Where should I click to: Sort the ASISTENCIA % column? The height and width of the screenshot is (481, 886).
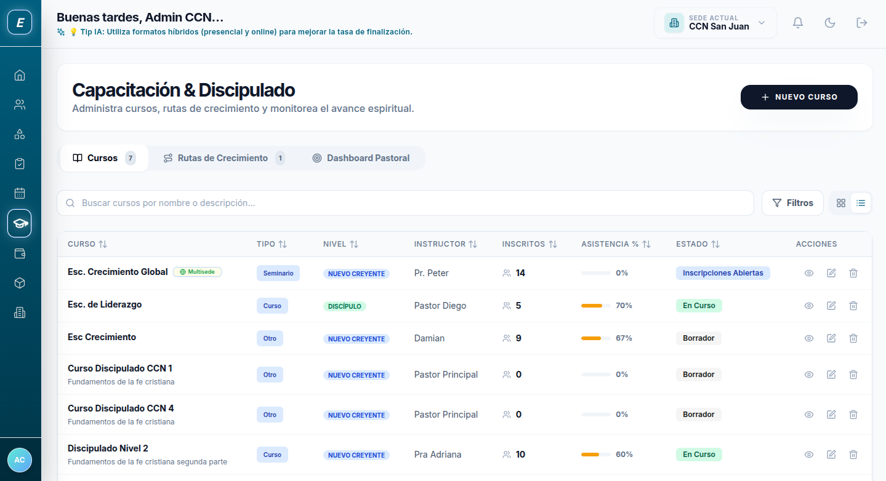coord(616,244)
